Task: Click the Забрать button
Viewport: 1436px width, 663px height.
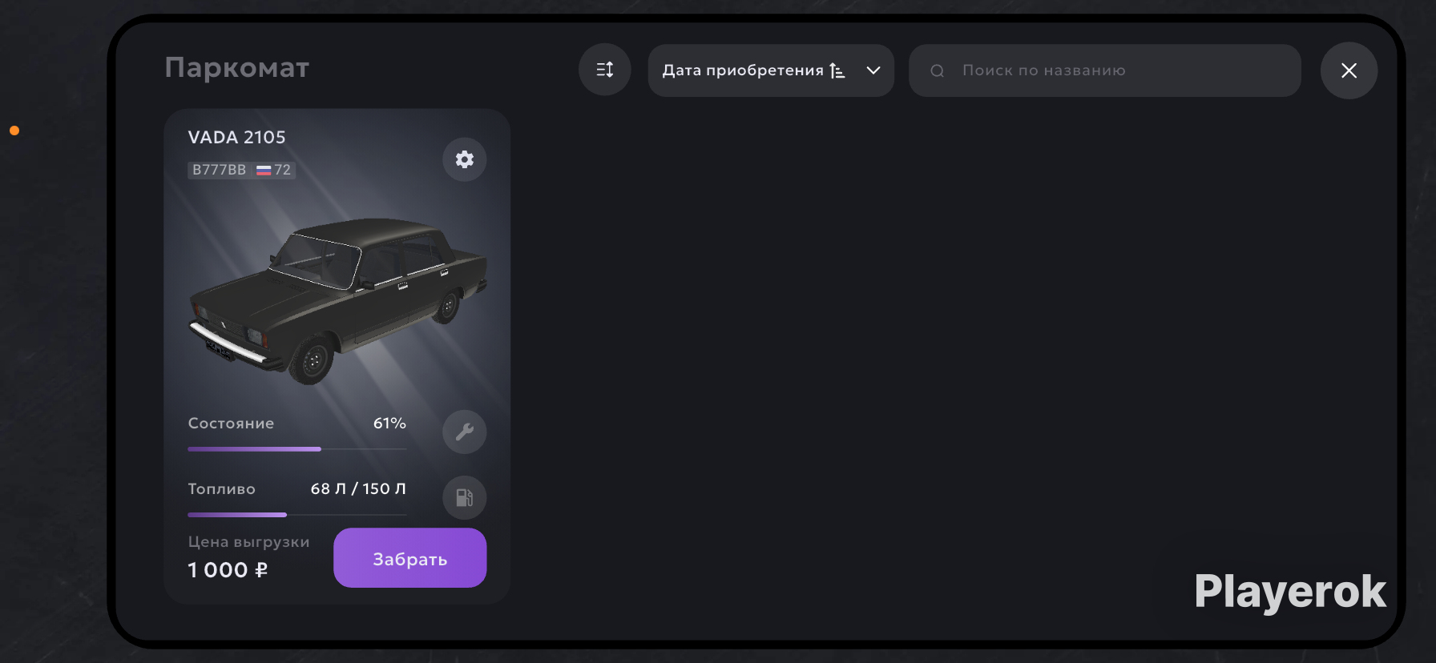Action: (x=410, y=558)
